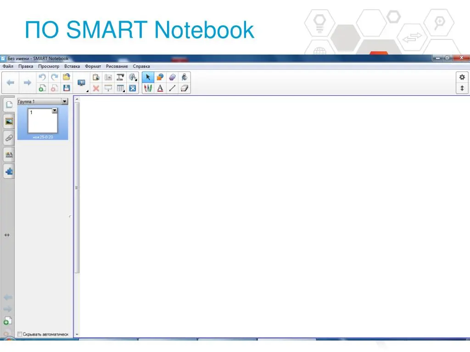
Task: Open the document camera tool
Action: tap(120, 77)
